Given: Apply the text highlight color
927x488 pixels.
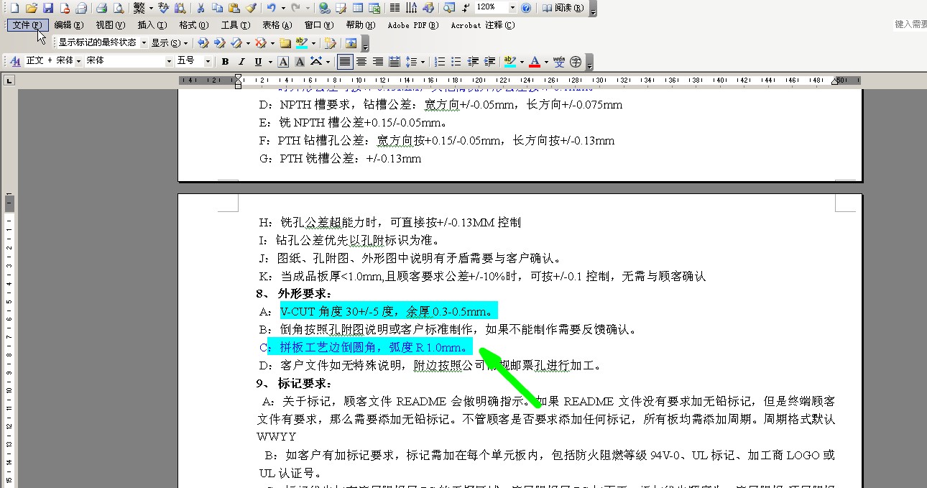Looking at the screenshot, I should [509, 62].
